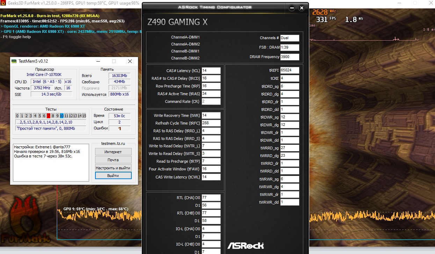435x254 pixels.
Task: Click the Read to Precharge (tRTP) field
Action: pyautogui.click(x=211, y=161)
